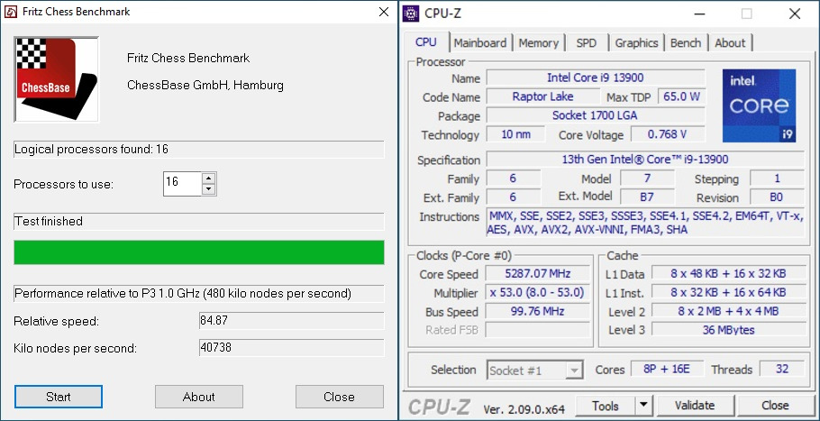Open the Socket #1 selection dropdown
Image resolution: width=820 pixels, height=421 pixels.
[x=535, y=371]
